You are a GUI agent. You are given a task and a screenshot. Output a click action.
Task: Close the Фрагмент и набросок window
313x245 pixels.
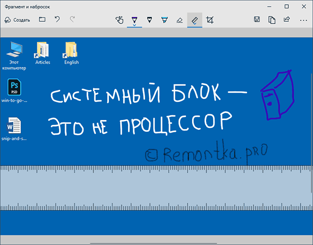tap(304, 7)
